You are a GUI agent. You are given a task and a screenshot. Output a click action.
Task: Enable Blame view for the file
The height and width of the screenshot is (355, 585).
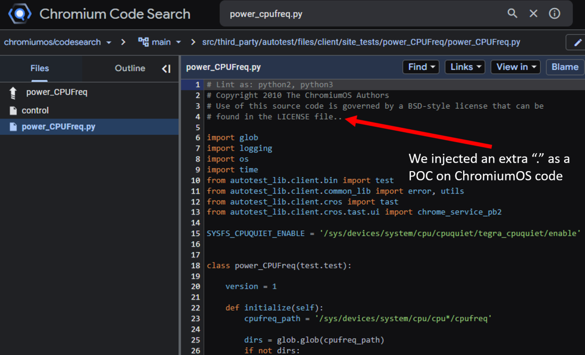pyautogui.click(x=565, y=67)
